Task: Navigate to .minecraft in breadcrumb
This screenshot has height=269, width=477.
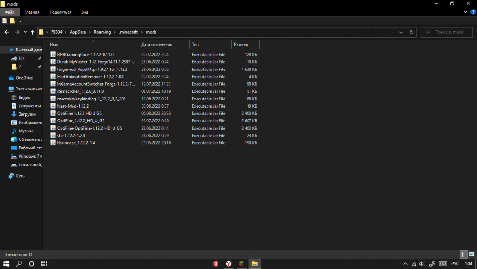Action: (x=128, y=32)
